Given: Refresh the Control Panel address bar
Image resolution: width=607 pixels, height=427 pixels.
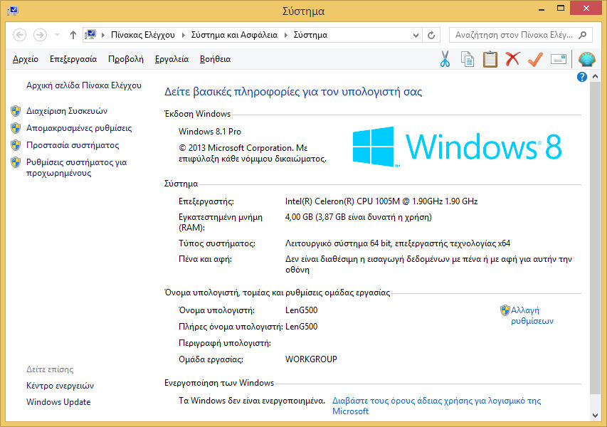Looking at the screenshot, I should tap(431, 36).
